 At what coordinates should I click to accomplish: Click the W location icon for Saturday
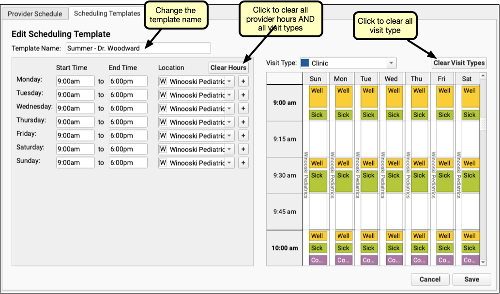coord(163,149)
